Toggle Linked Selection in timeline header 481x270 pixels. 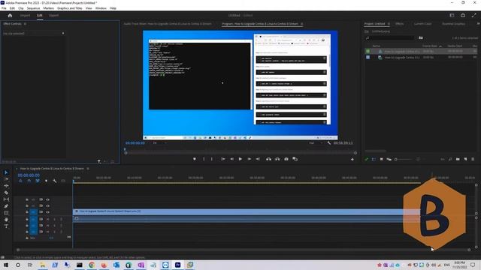tap(38, 181)
